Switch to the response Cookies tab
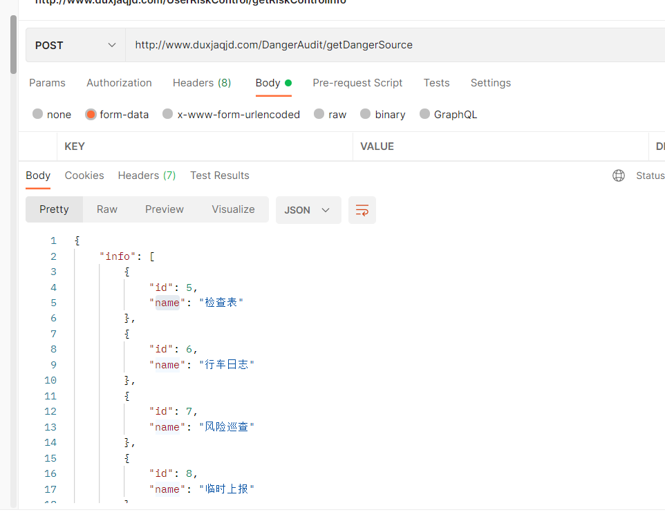 [x=84, y=176]
